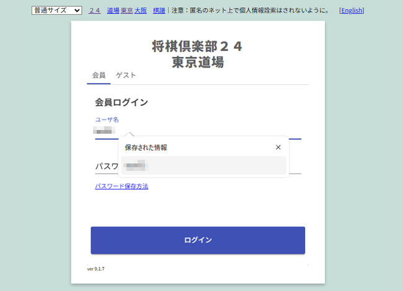Click the ２４ link in top bar
Screen dimensions: 403x291
pyautogui.click(x=95, y=11)
